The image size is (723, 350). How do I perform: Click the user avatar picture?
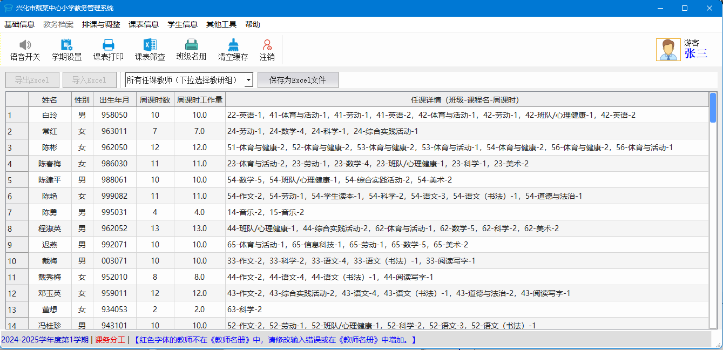(x=668, y=50)
